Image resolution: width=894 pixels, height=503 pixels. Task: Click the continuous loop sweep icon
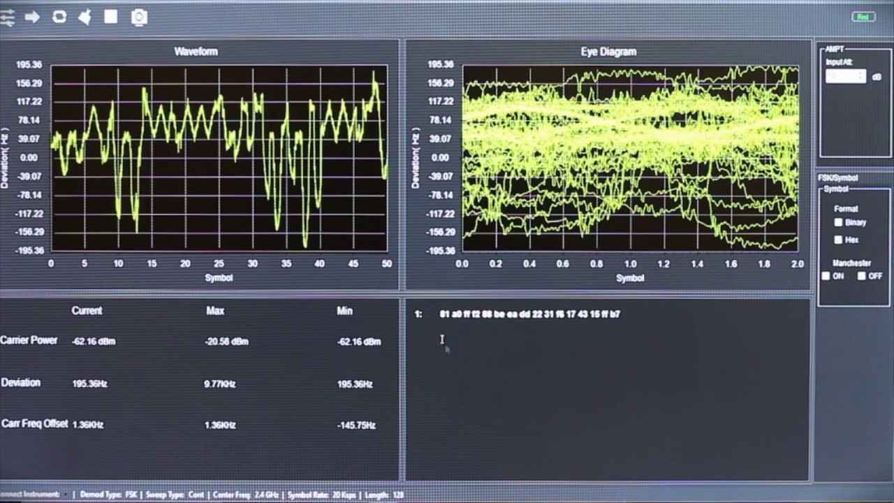coord(59,17)
